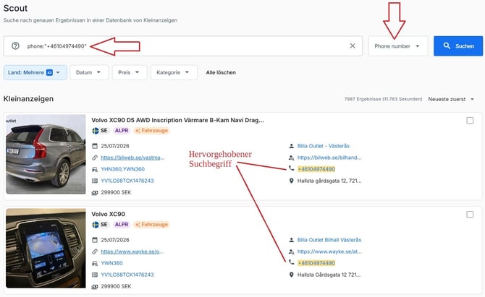The width and height of the screenshot is (485, 297).
Task: Select checkbox for second Volvo XC90 listing
Action: pyautogui.click(x=470, y=215)
